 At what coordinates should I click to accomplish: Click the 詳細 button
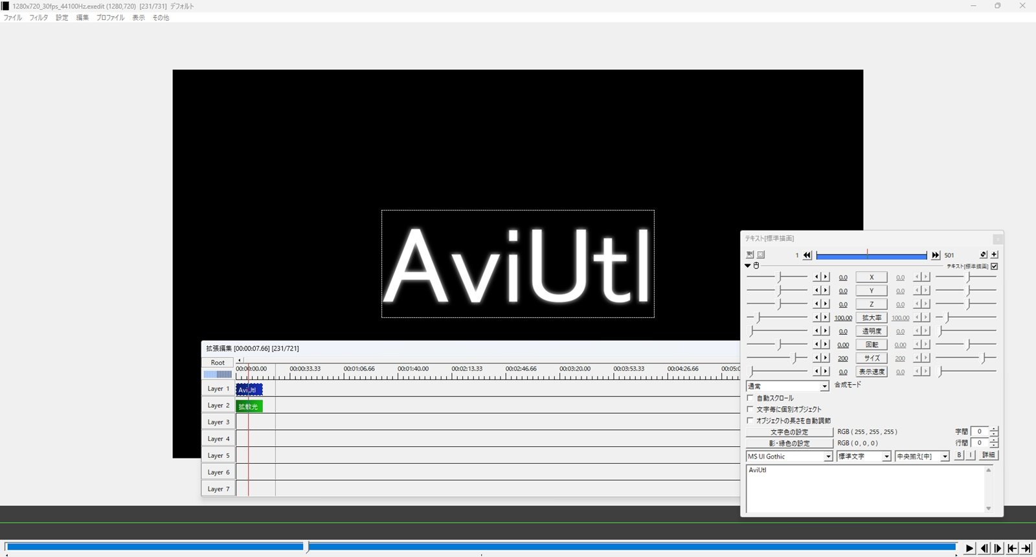(989, 455)
